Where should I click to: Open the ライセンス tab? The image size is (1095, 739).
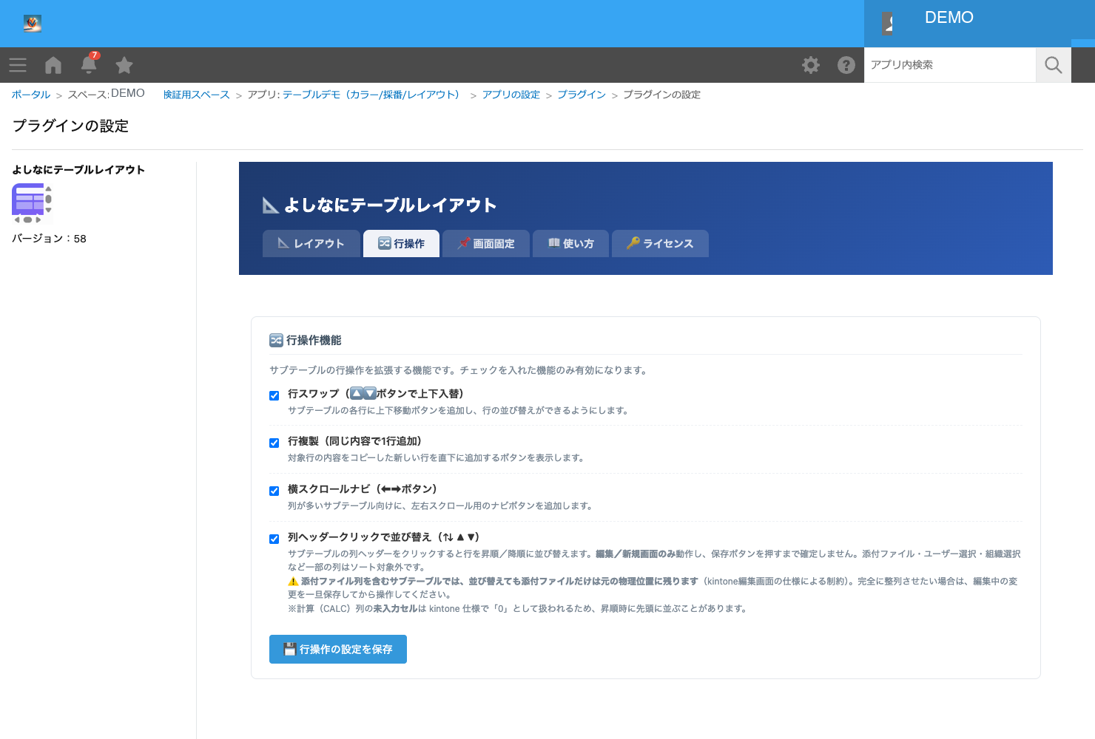coord(660,243)
